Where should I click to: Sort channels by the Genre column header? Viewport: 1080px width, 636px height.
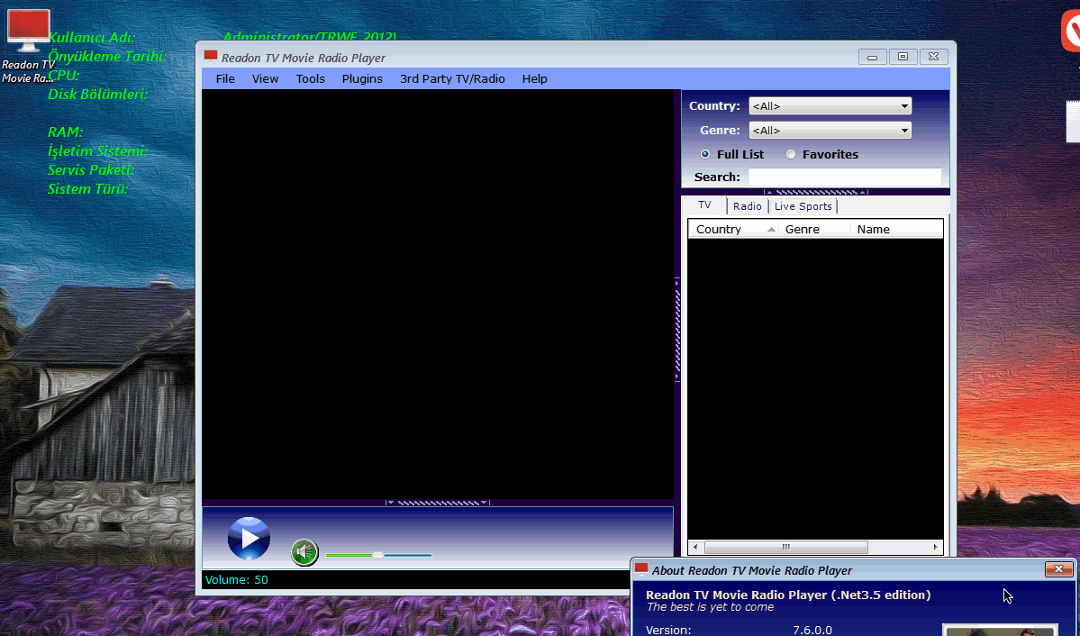[x=814, y=230]
